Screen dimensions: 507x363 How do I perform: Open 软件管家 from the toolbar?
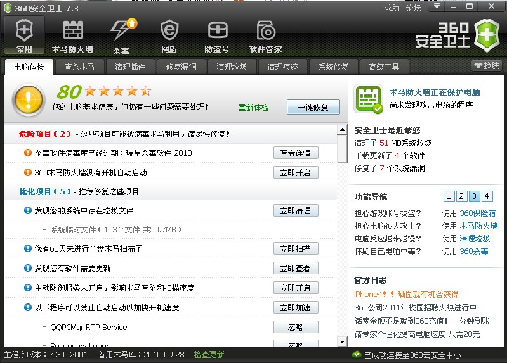[x=265, y=36]
